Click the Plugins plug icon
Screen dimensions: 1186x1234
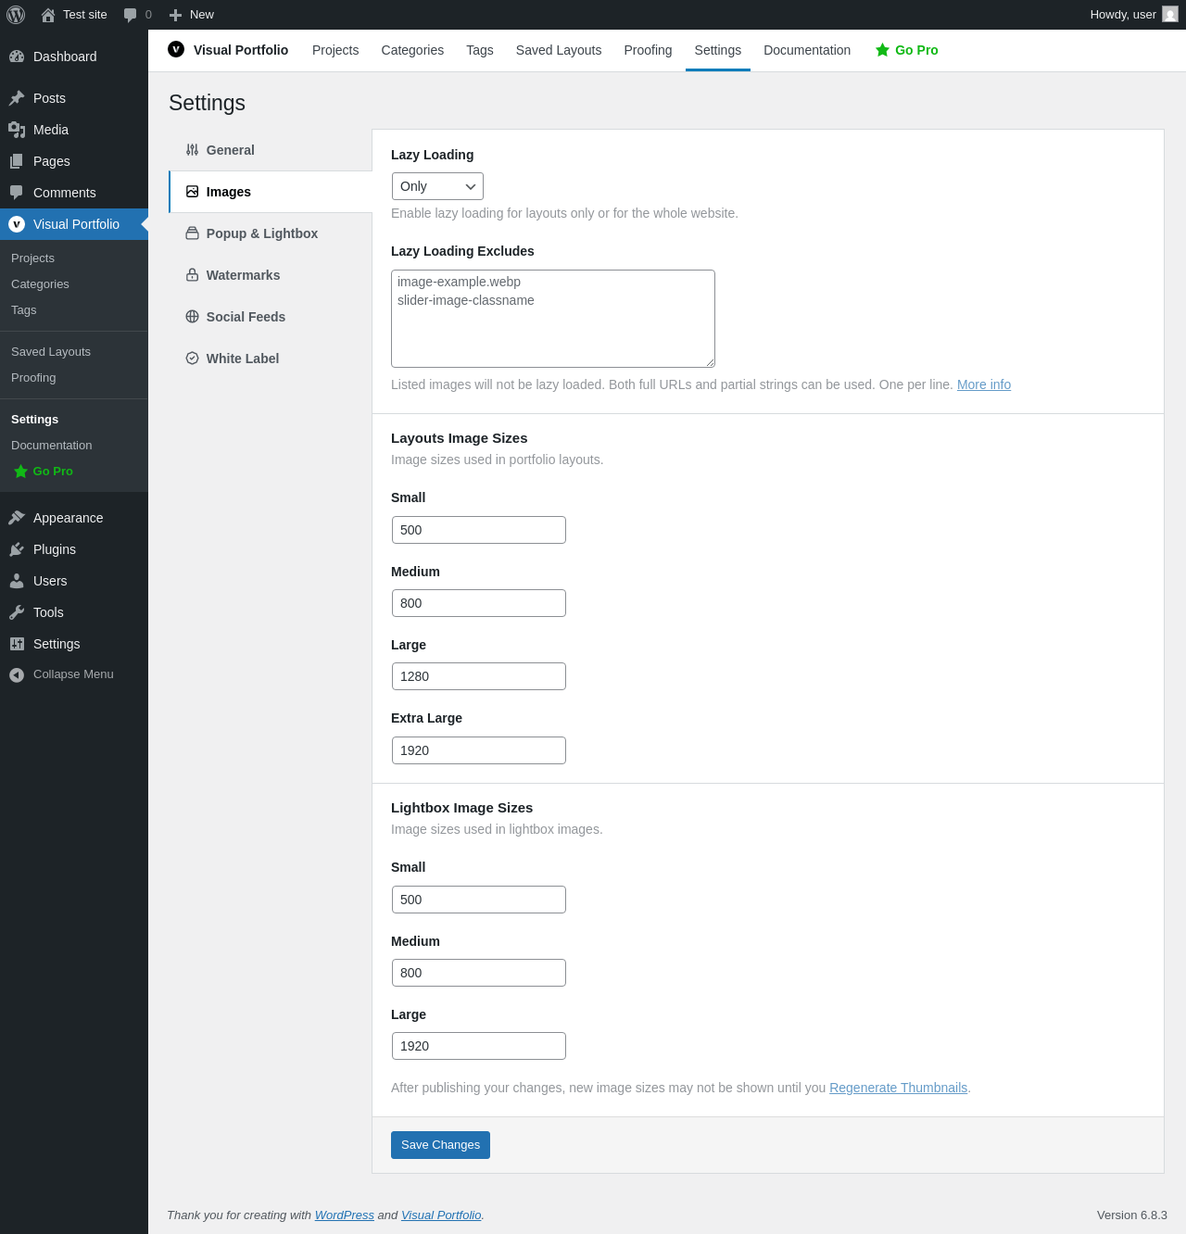coord(17,549)
